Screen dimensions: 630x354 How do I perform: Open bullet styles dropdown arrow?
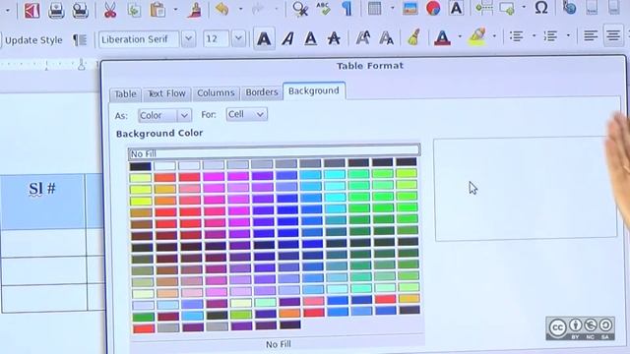click(534, 36)
